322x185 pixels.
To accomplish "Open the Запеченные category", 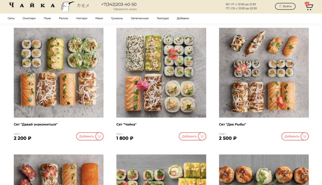I will coord(140,18).
